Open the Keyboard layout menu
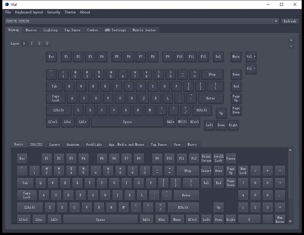Screen dimensions: 304x235 [x=29, y=12]
